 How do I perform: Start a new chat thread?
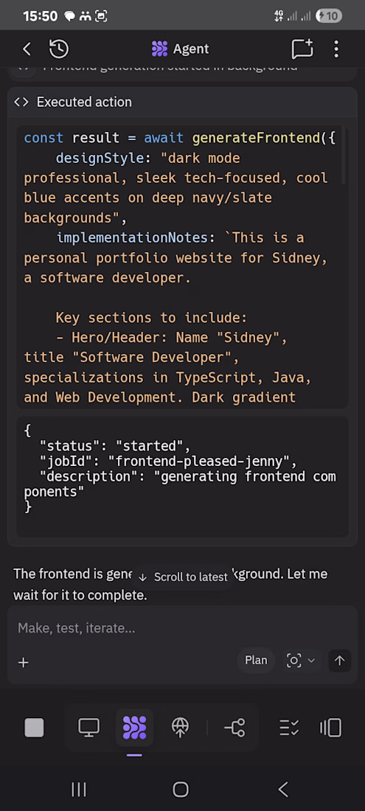click(x=302, y=49)
